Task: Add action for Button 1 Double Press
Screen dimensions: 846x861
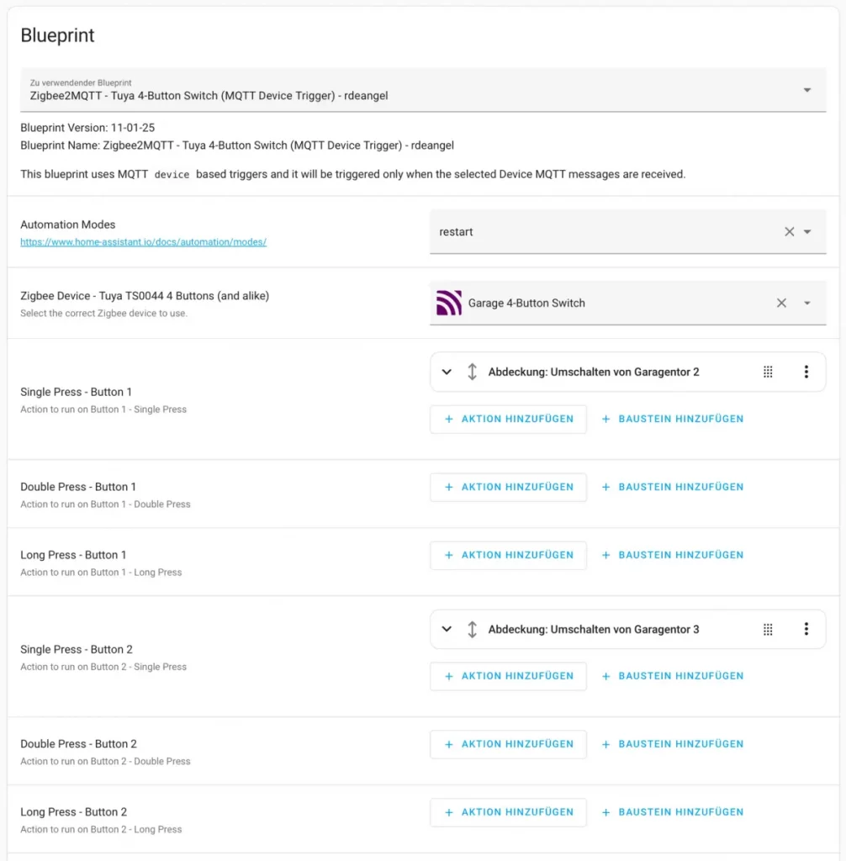Action: [508, 487]
